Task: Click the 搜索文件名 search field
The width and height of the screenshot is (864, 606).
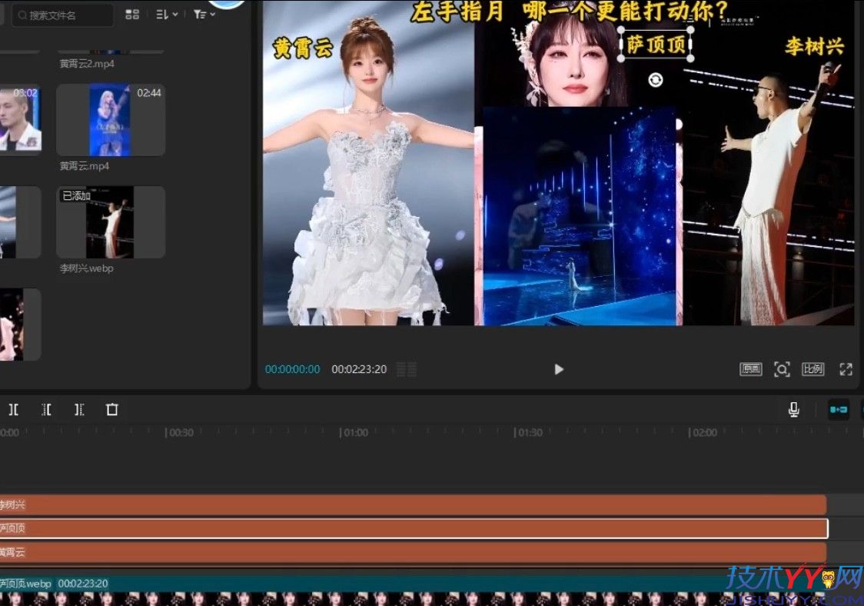Action: [x=61, y=14]
